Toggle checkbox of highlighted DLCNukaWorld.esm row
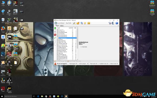Image resolution: width=157 pixels, height=98 pixels. pyautogui.click(x=58, y=38)
